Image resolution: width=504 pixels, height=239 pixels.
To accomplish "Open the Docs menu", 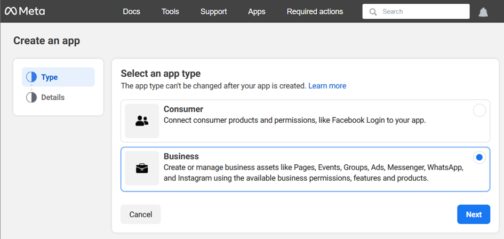I will coord(131,11).
